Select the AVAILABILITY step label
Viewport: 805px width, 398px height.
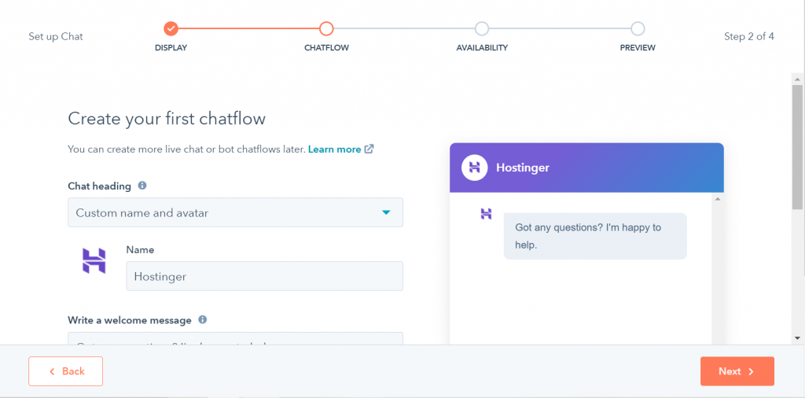coord(482,48)
